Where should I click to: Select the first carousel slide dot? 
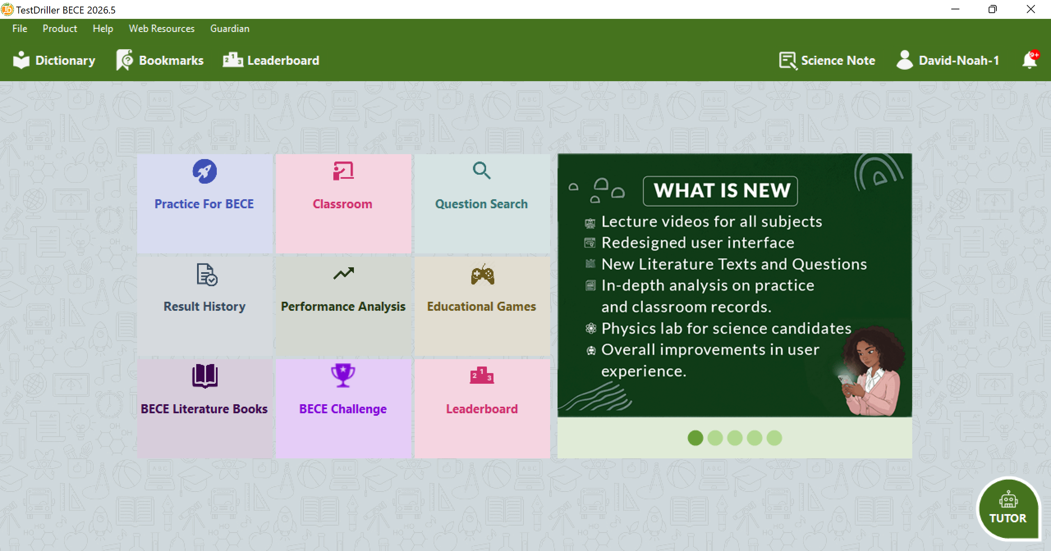(695, 438)
